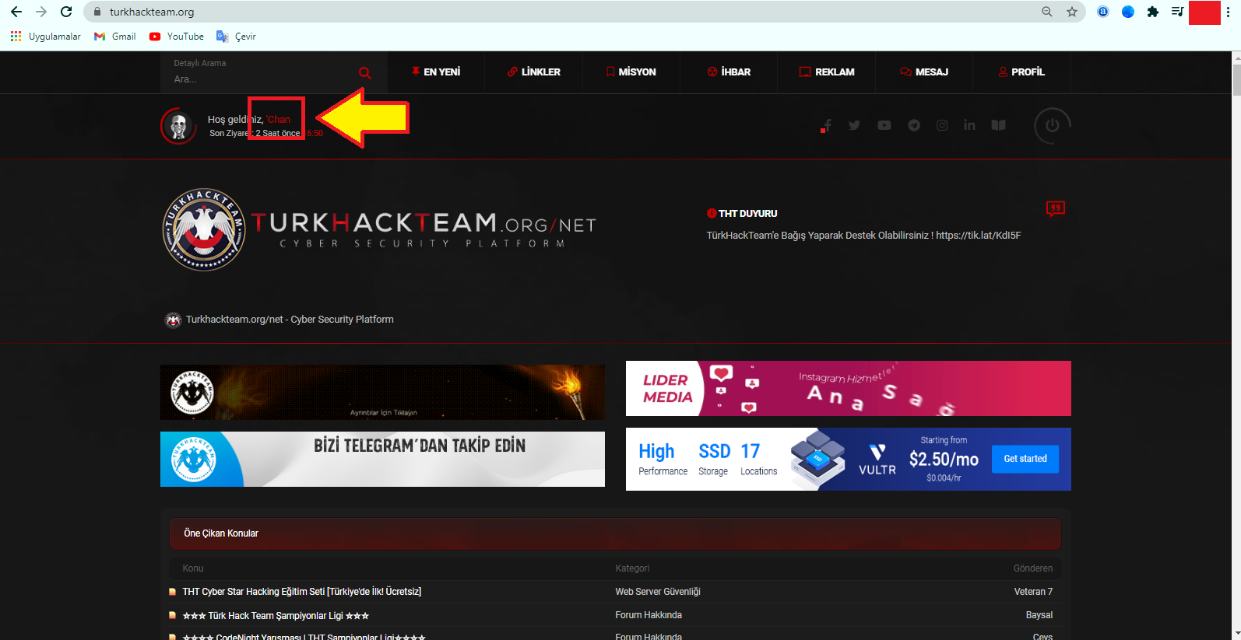This screenshot has width=1241, height=640.
Task: Open the İHBAR menu item
Action: (729, 72)
